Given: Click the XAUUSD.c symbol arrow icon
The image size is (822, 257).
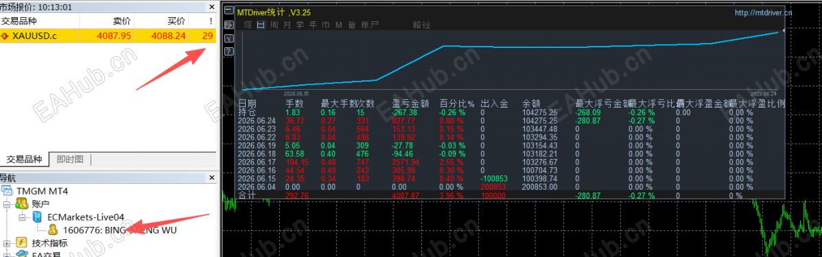Looking at the screenshot, I should coord(5,36).
